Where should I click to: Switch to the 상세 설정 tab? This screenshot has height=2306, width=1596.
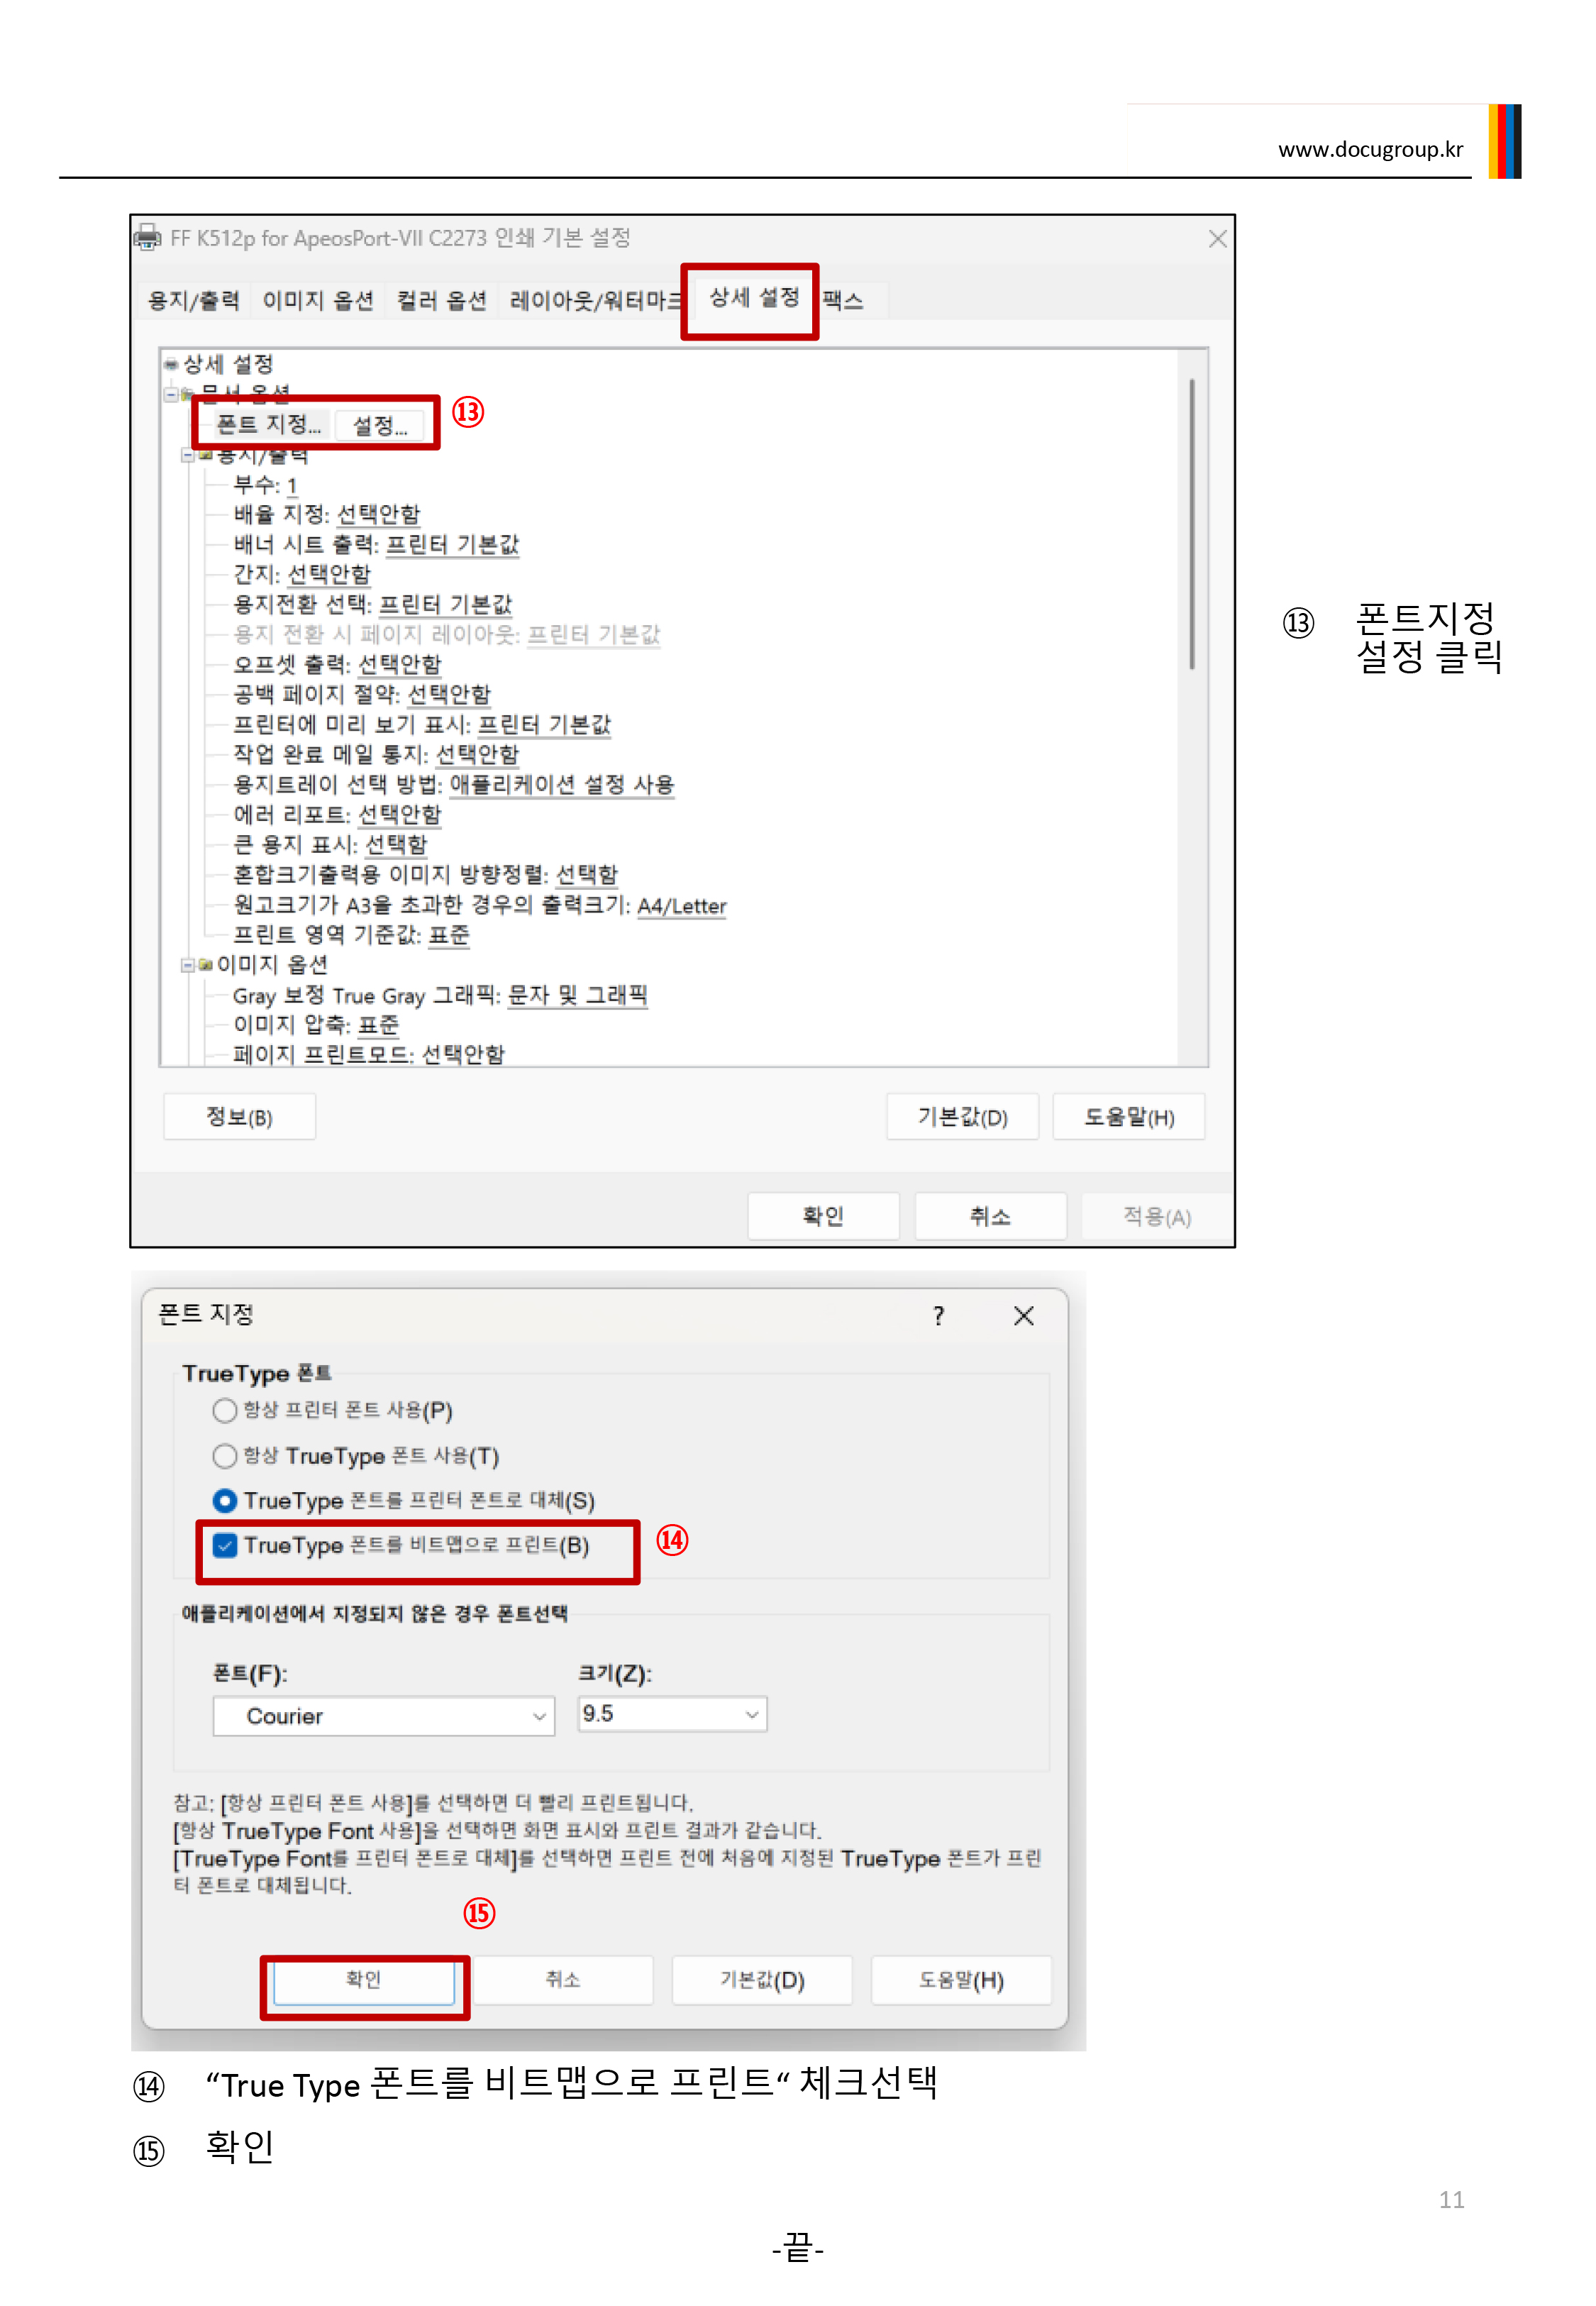point(754,297)
